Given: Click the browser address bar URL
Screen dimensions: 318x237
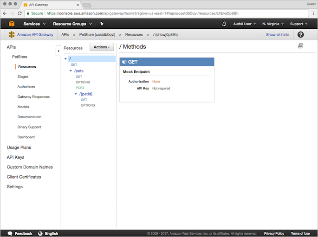Looking at the screenshot, I should pos(143,13).
